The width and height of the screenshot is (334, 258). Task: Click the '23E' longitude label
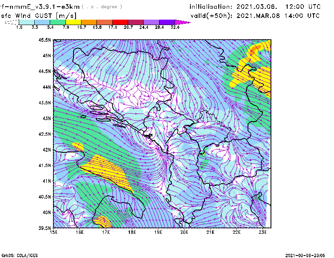[263, 232]
